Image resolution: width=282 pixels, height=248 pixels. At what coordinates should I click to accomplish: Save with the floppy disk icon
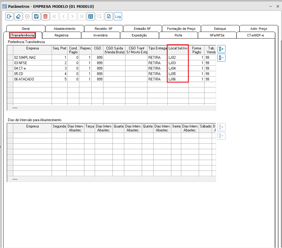pos(36,17)
